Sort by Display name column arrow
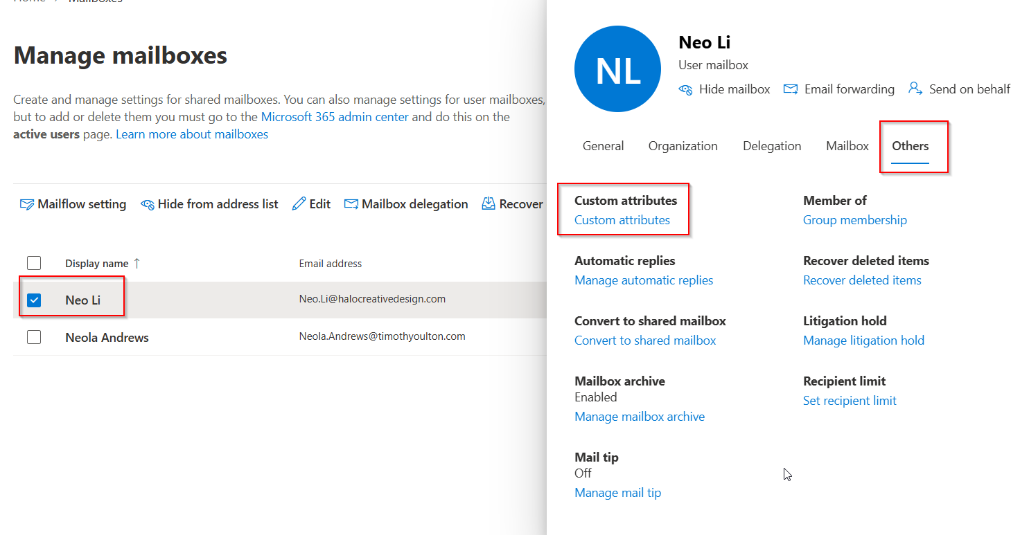The image size is (1029, 535). [137, 263]
